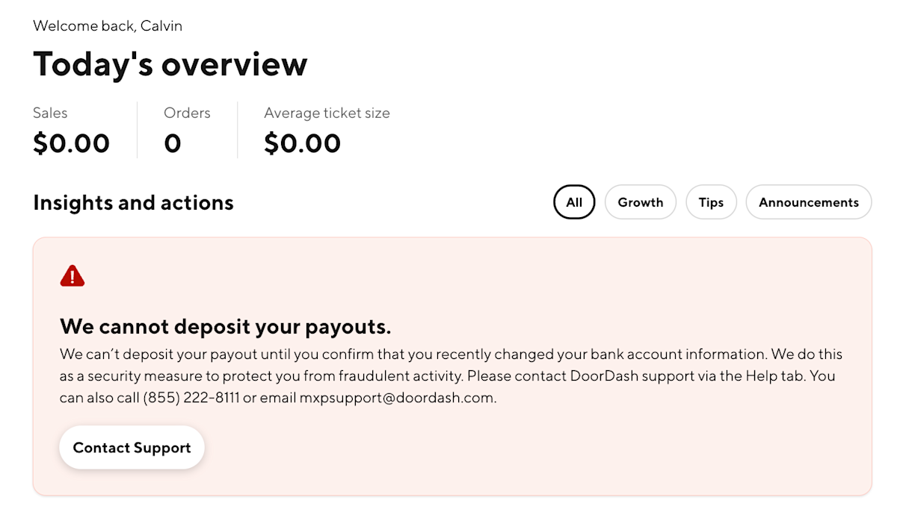The image size is (897, 509).
Task: Click the Growth filter pill border
Action: point(640,202)
